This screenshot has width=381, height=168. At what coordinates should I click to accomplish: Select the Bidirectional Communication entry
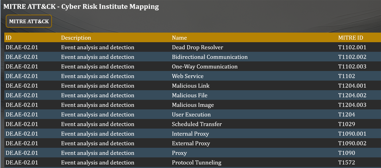209,57
